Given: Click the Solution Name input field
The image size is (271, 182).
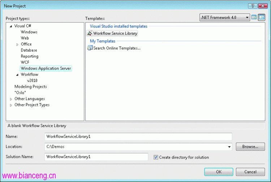Looking at the screenshot, I should 96,157.
